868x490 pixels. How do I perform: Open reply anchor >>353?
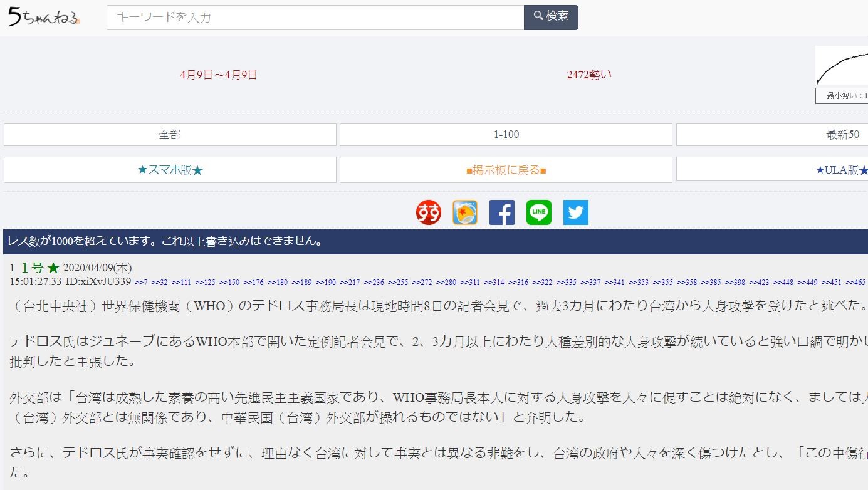(639, 282)
